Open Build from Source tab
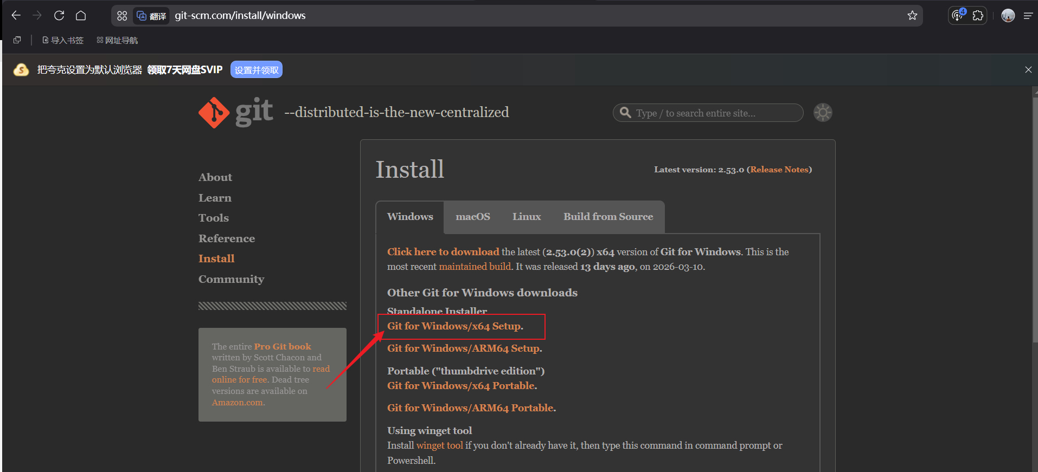The image size is (1038, 472). (608, 217)
